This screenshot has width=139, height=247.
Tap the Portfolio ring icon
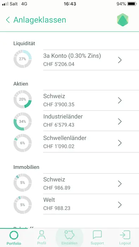tap(14, 235)
